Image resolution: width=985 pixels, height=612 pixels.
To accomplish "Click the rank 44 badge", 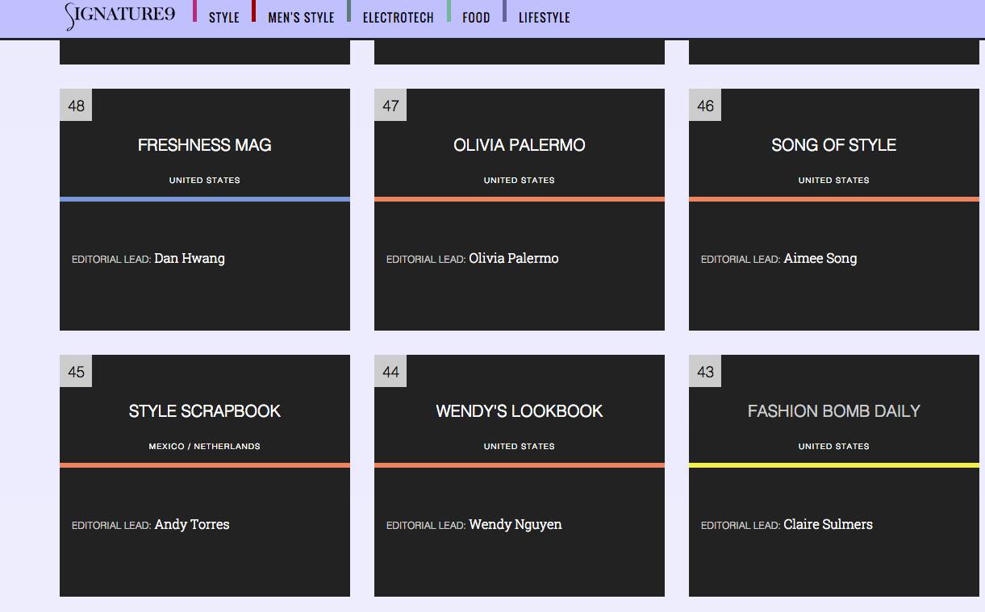I will pos(390,372).
